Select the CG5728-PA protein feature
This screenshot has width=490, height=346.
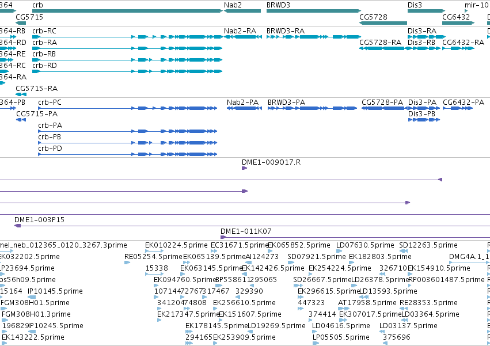pos(385,108)
